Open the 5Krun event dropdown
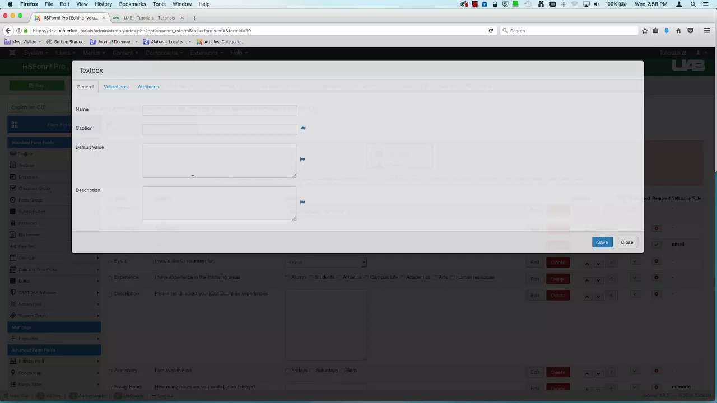 click(327, 263)
